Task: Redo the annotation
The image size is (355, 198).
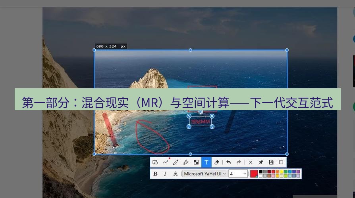Action: pyautogui.click(x=239, y=162)
